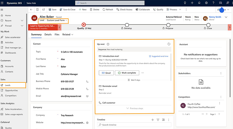
Task: Expand the header details chevron by owner
Action: coord(226,17)
